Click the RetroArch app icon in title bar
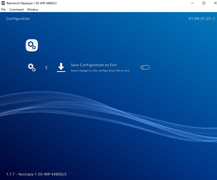Screen dimensions: 217x180 [x=3, y=3]
